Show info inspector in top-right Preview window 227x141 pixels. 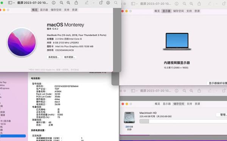click(176, 4)
